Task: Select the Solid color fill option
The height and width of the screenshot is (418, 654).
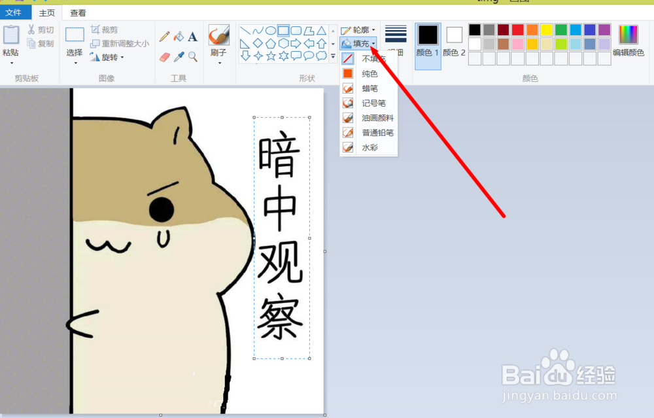Action: click(x=369, y=74)
